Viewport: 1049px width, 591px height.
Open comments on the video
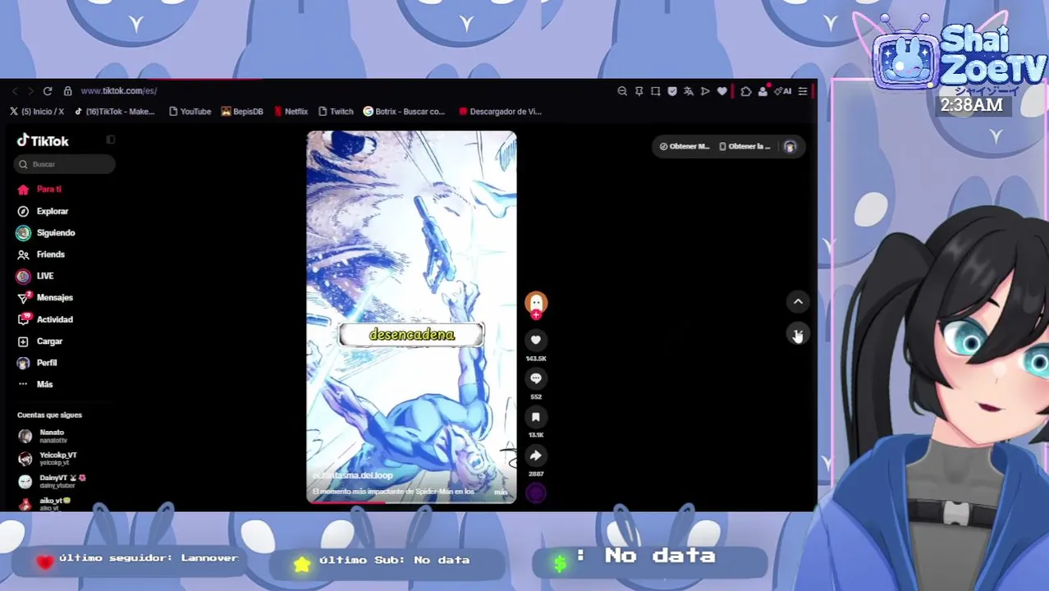[x=536, y=378]
